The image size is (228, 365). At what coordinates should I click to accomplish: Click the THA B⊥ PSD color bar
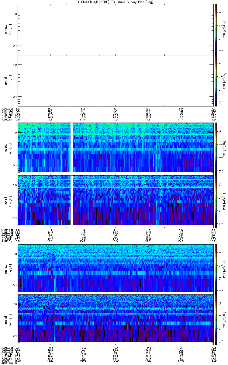tap(216, 30)
